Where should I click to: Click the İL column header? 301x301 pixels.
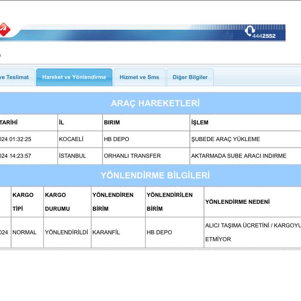click(x=80, y=122)
